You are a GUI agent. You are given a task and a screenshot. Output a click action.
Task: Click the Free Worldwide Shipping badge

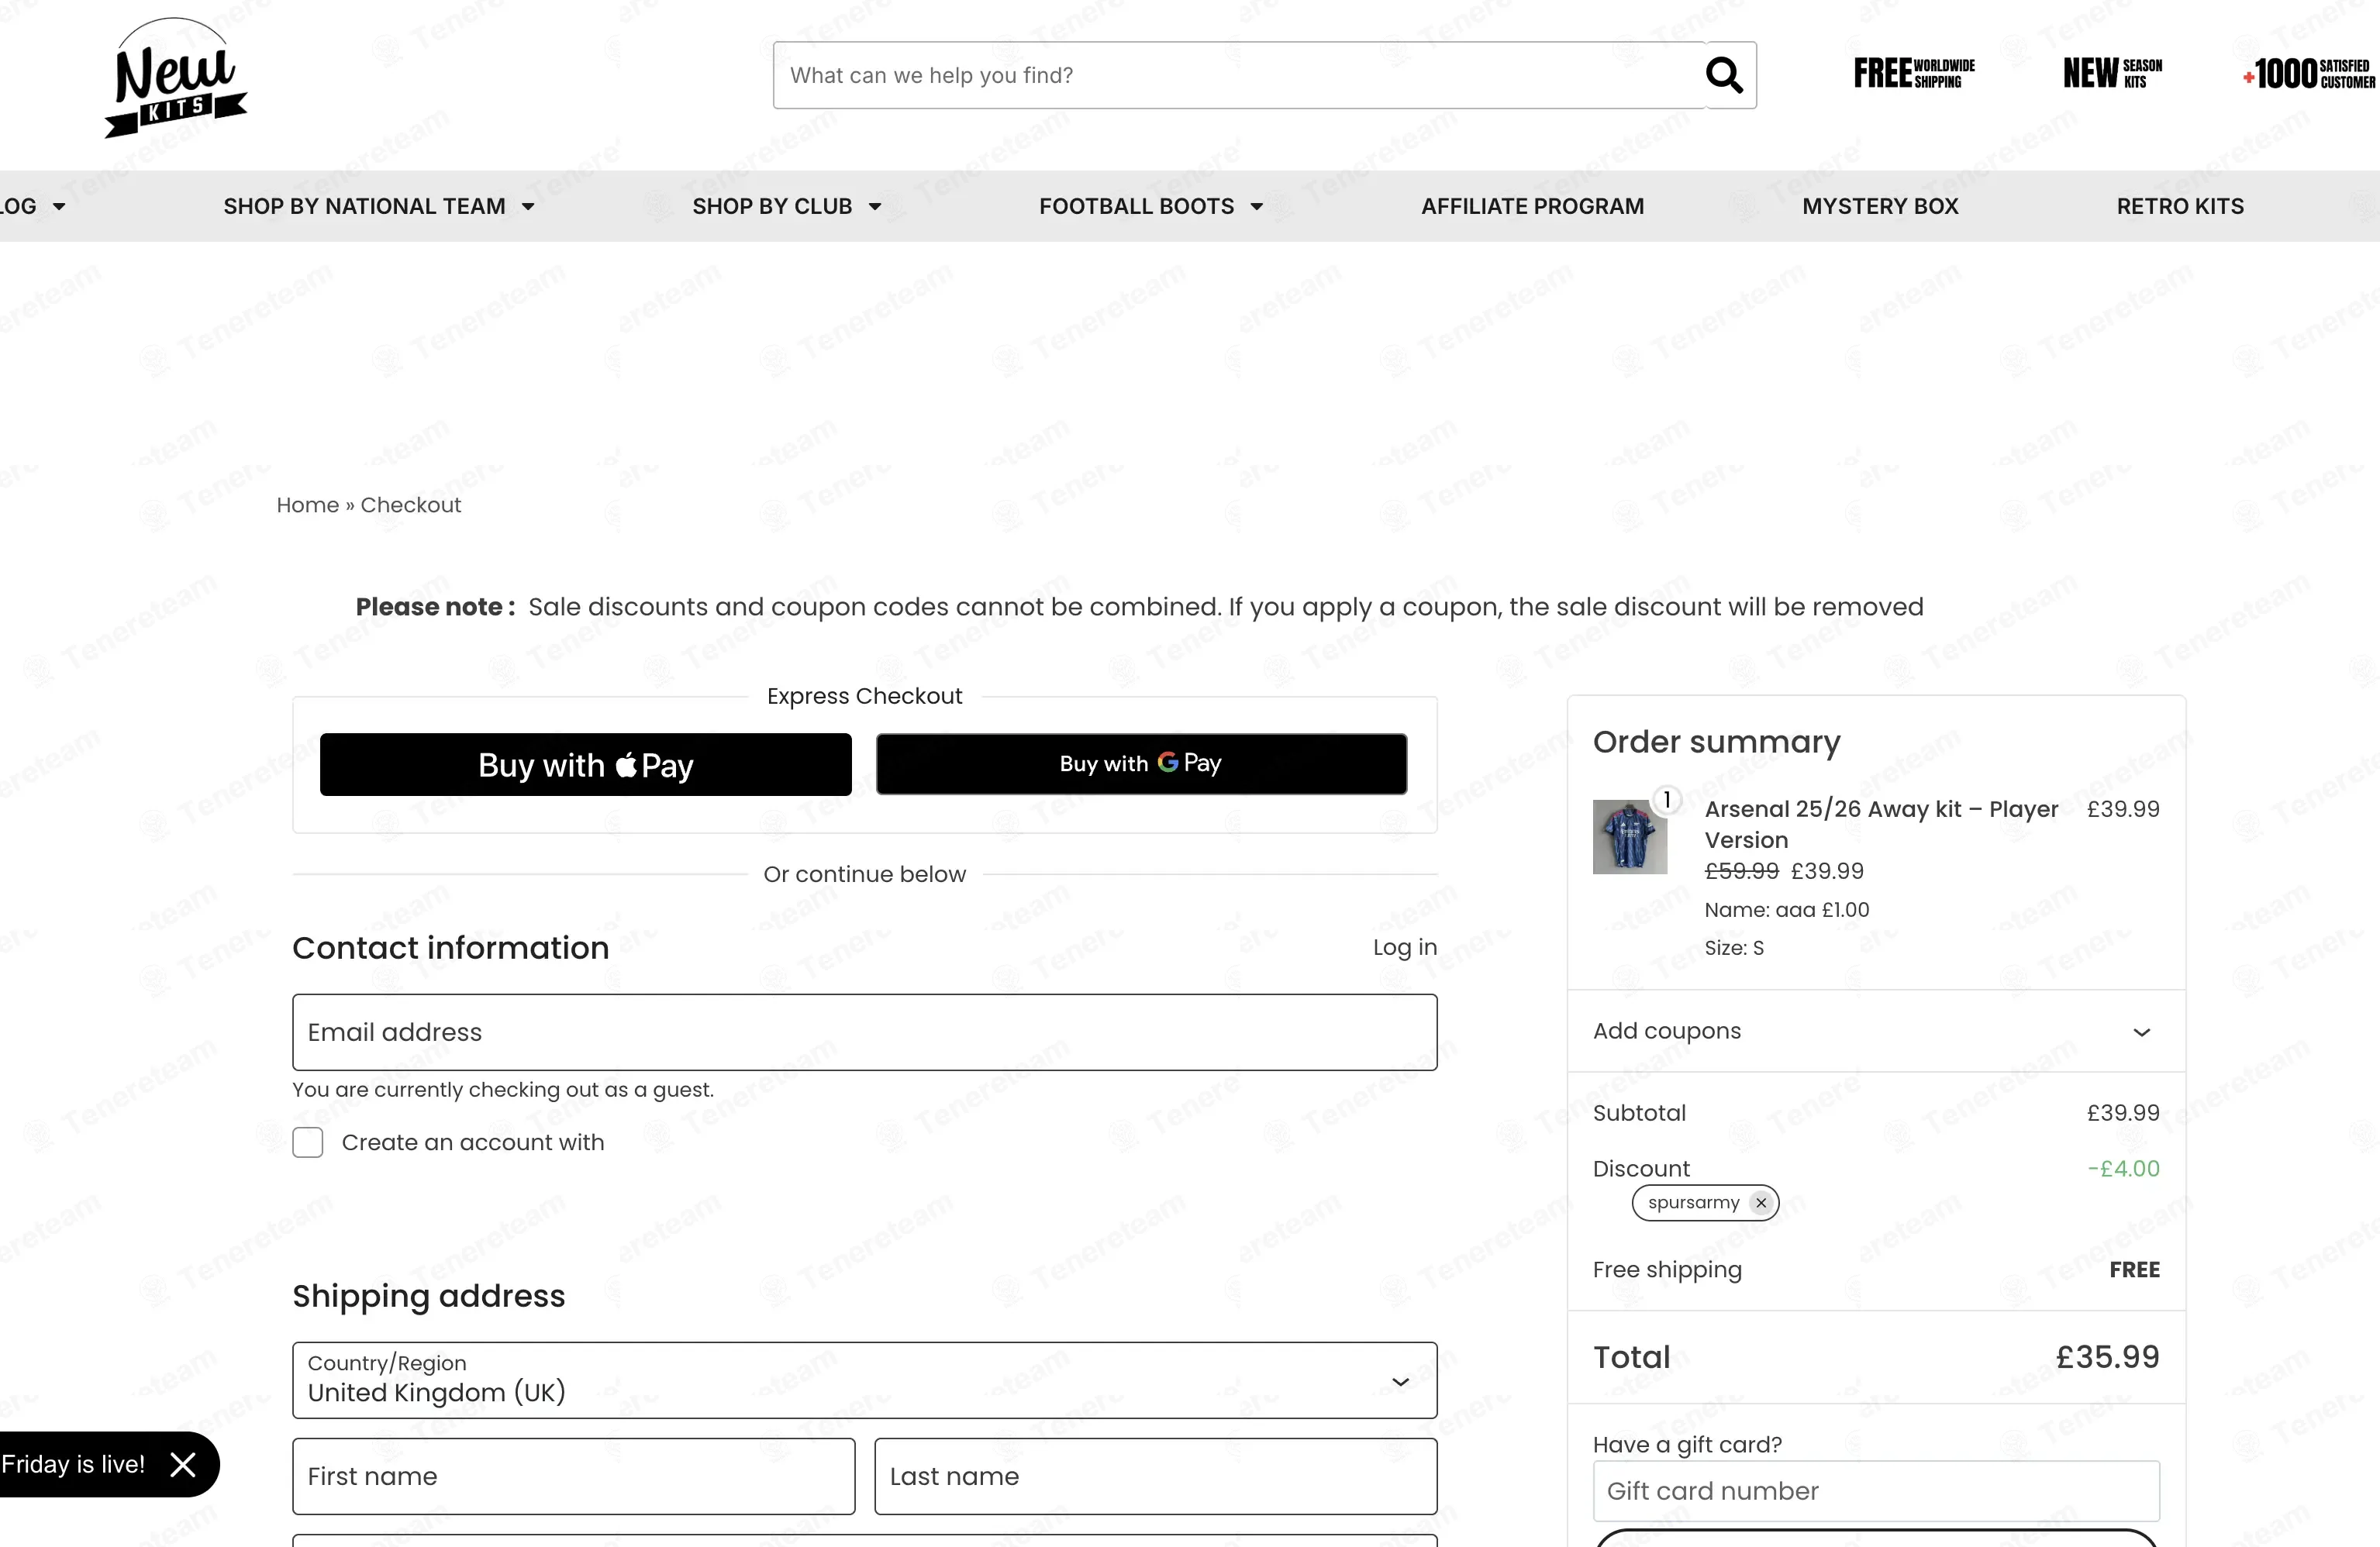1914,73
